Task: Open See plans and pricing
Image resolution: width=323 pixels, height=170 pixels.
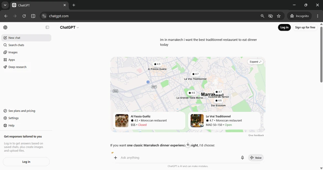Action: pos(26,111)
